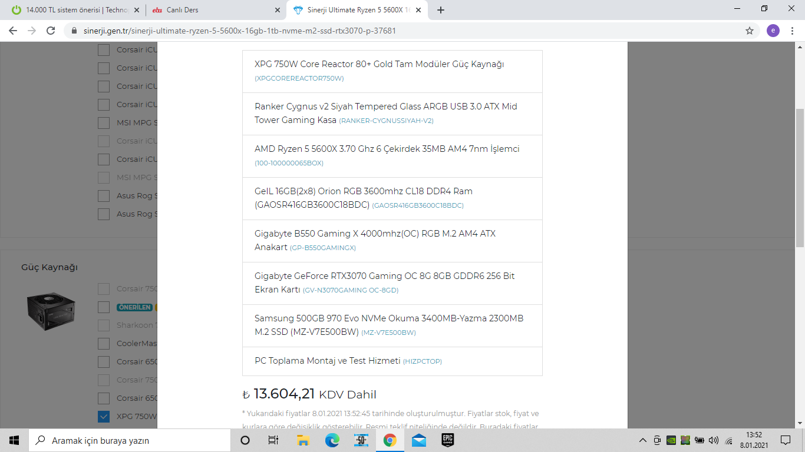Image resolution: width=805 pixels, height=452 pixels.
Task: Click the battery icon in the system tray
Action: (x=700, y=440)
